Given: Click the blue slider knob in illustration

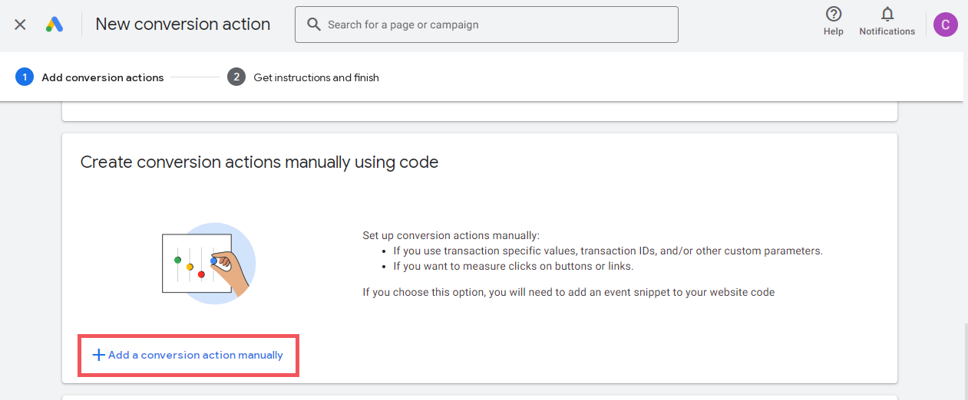Looking at the screenshot, I should [213, 261].
